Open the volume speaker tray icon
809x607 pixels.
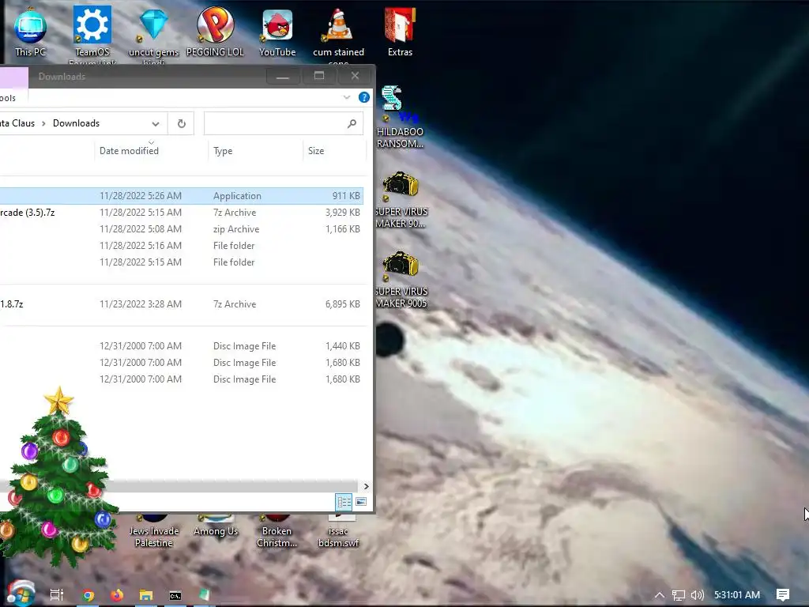697,595
